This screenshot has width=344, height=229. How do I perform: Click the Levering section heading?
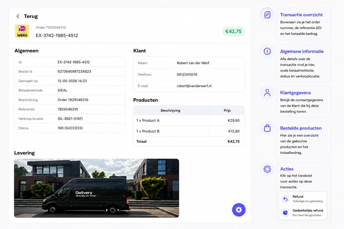click(24, 153)
